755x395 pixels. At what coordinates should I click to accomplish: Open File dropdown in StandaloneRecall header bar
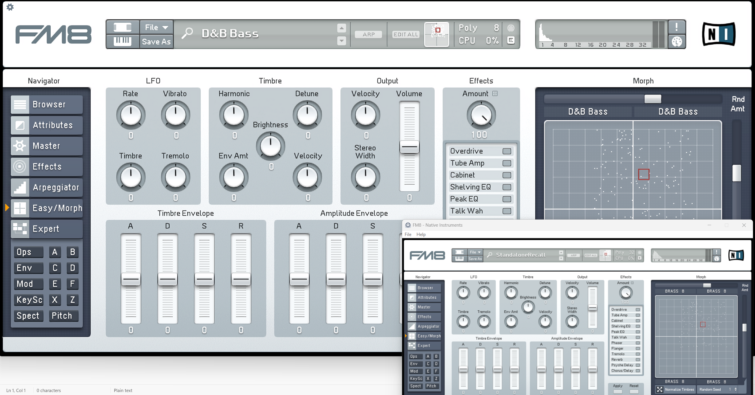click(475, 252)
